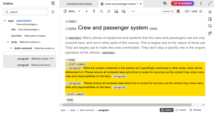Viewport: 214px width, 113px height.
Task: Collapse the draft-comment node in Outline
Action: (11, 48)
